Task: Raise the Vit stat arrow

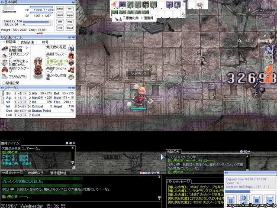Action: 26,102
